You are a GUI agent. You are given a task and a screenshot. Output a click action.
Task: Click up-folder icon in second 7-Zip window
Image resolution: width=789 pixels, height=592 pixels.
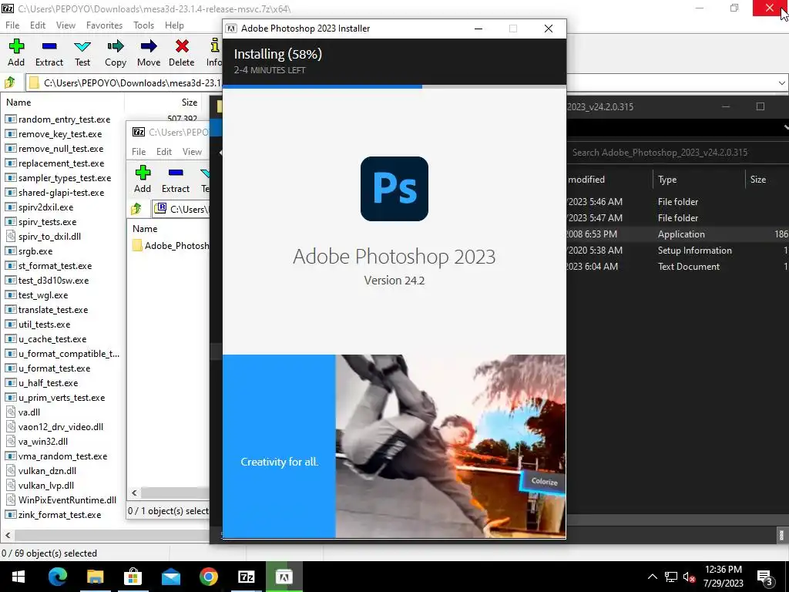136,208
